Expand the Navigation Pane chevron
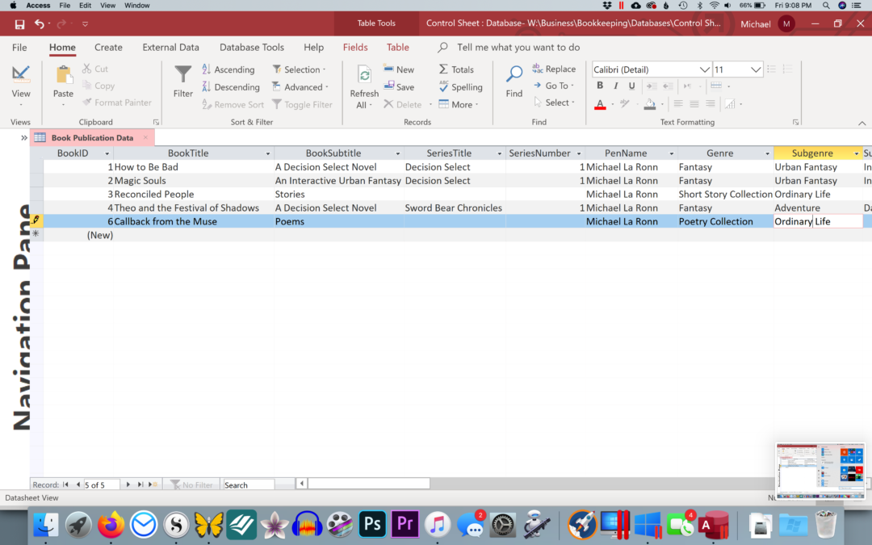The height and width of the screenshot is (545, 872). (x=24, y=137)
